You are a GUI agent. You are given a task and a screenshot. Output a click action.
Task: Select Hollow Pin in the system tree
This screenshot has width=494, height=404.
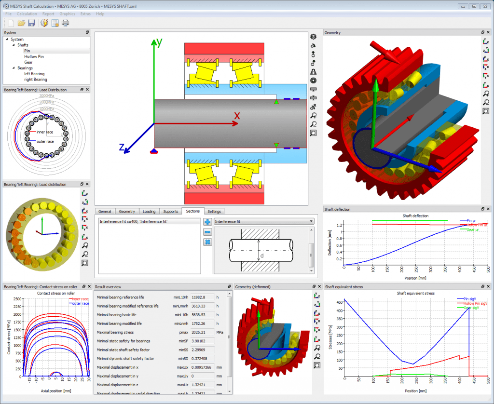[34, 56]
